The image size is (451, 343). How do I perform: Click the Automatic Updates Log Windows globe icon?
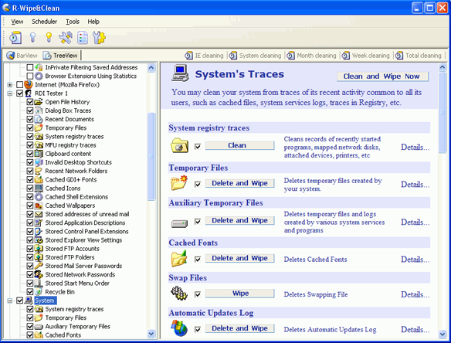click(x=179, y=328)
